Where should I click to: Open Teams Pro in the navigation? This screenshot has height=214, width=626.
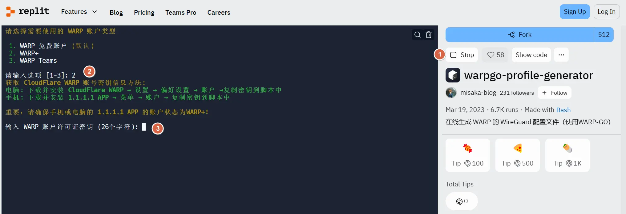(x=181, y=12)
